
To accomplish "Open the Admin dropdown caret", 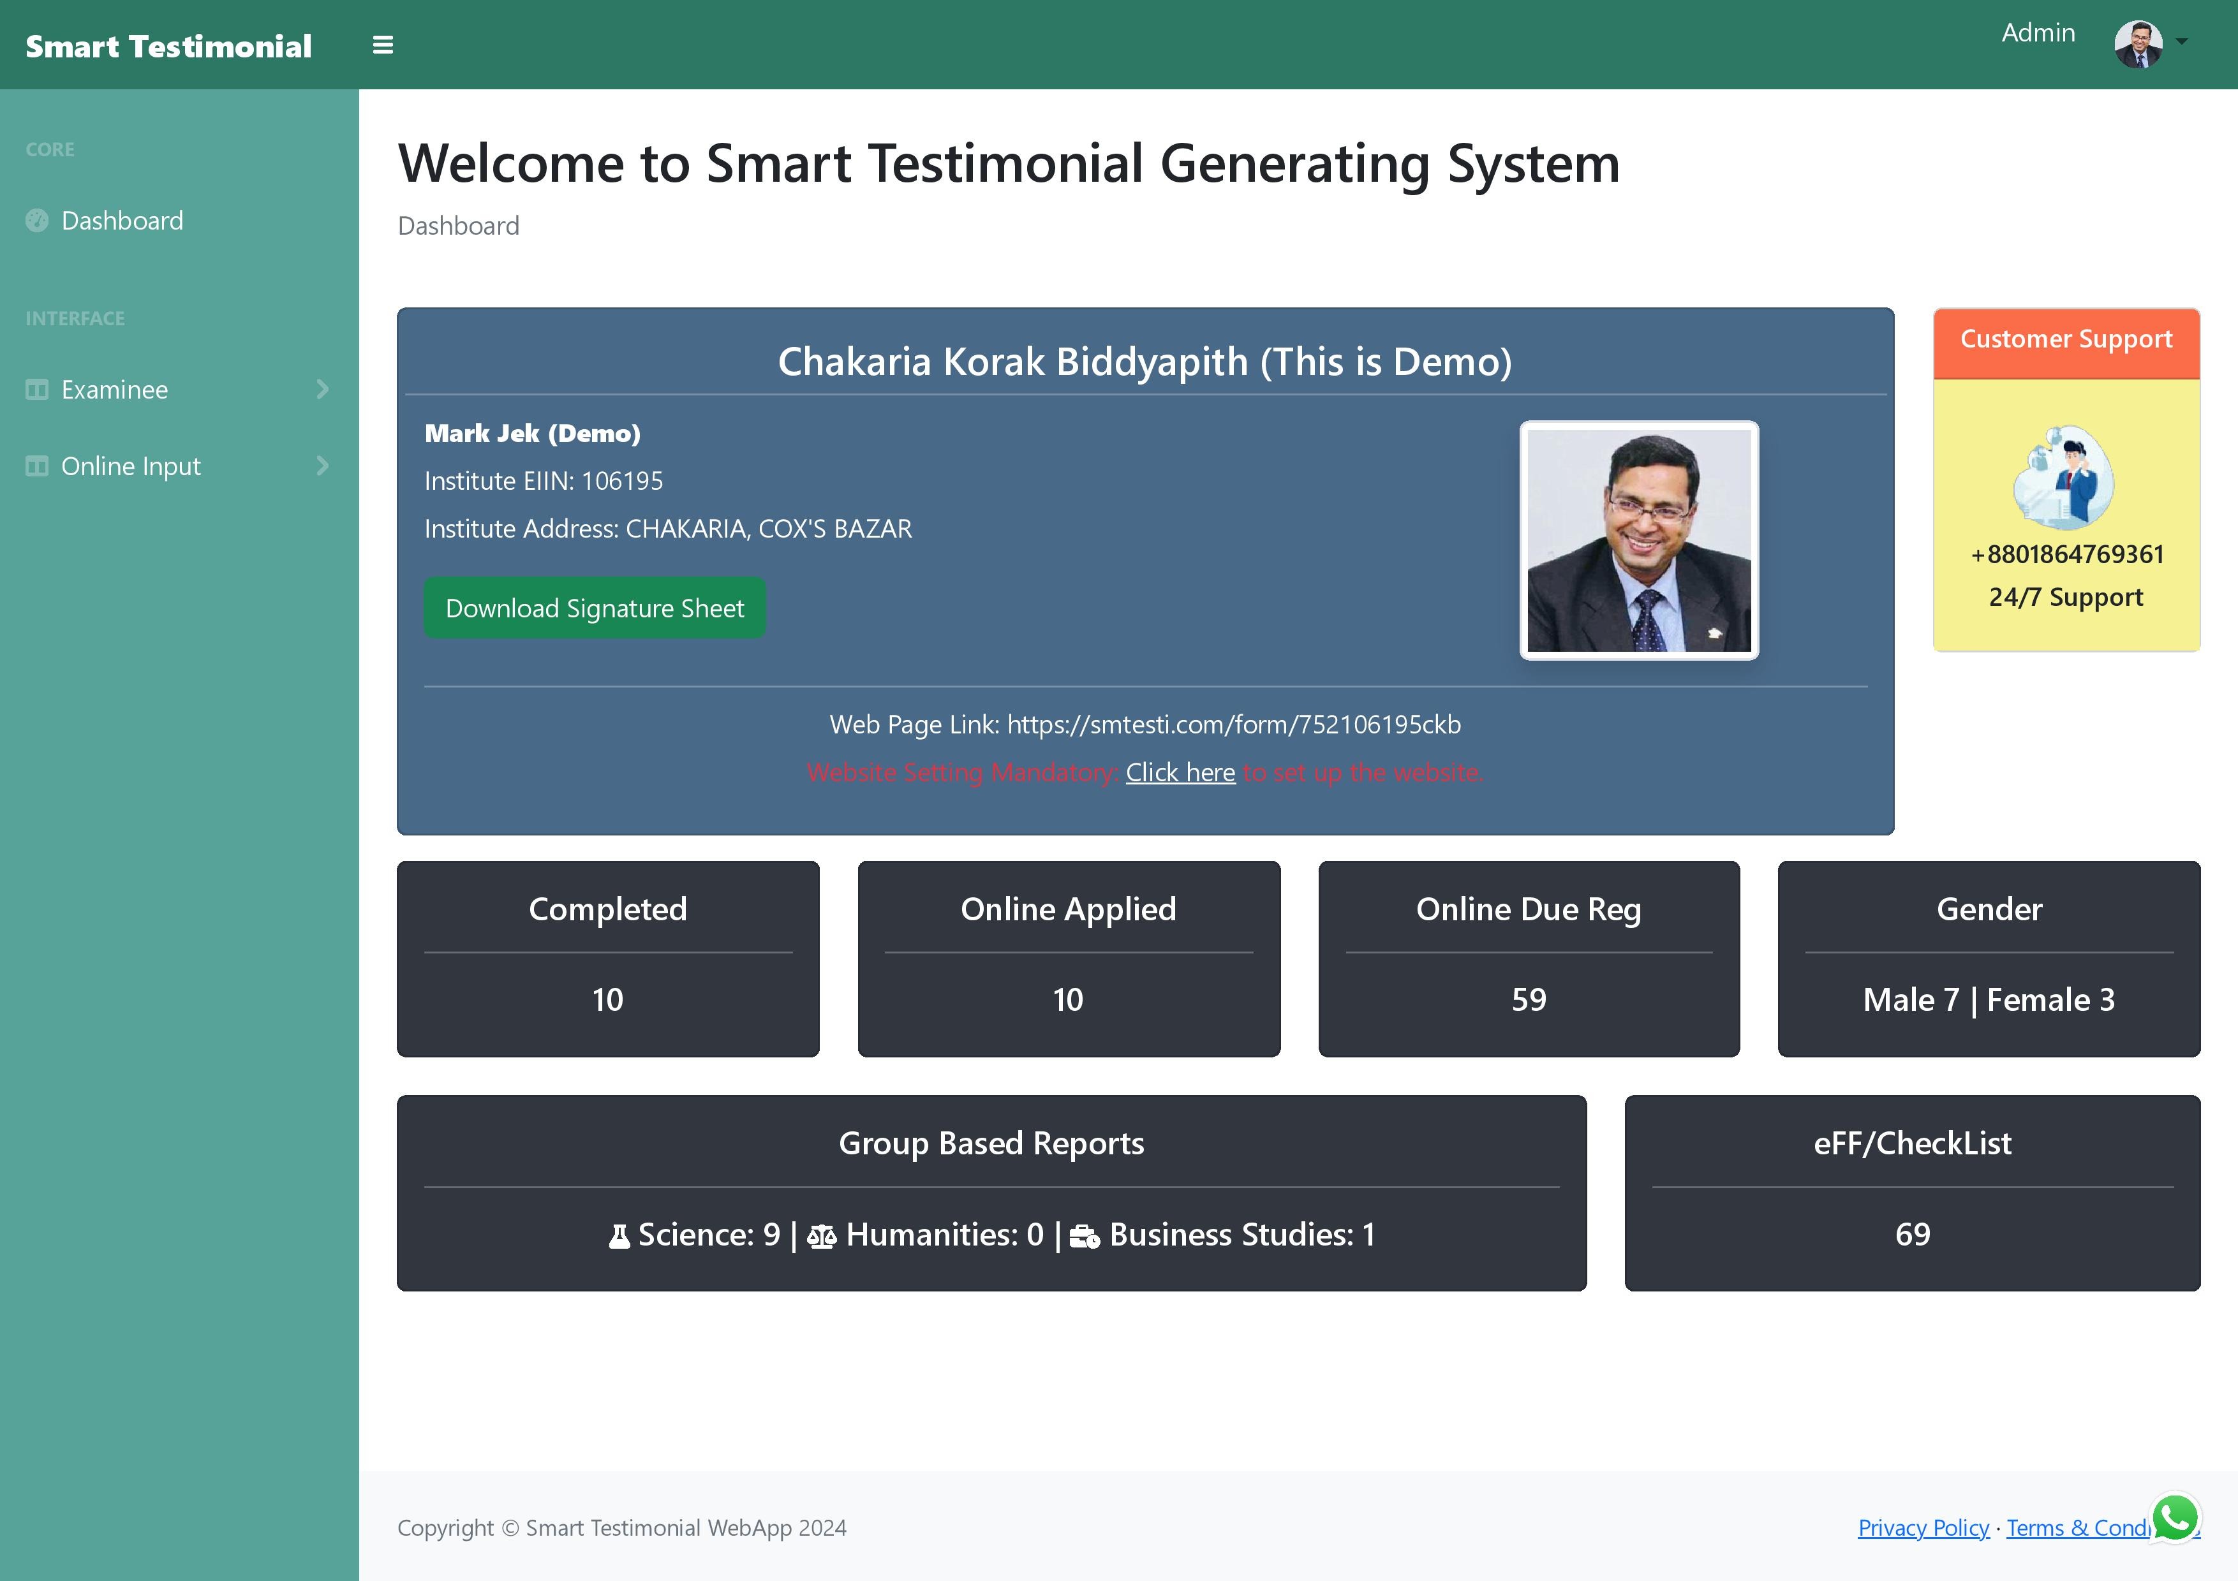I will [2182, 42].
